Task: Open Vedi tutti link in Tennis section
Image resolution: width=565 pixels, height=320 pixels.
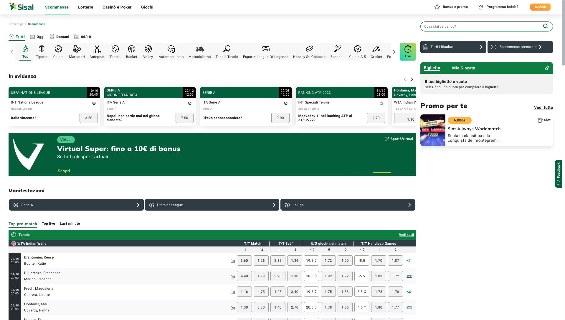Action: pos(406,234)
